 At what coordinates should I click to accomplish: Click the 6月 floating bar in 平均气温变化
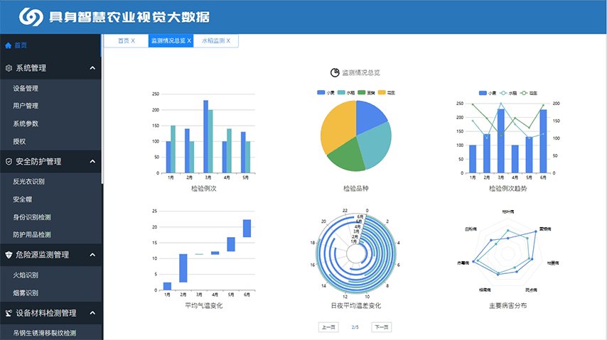coord(247,229)
